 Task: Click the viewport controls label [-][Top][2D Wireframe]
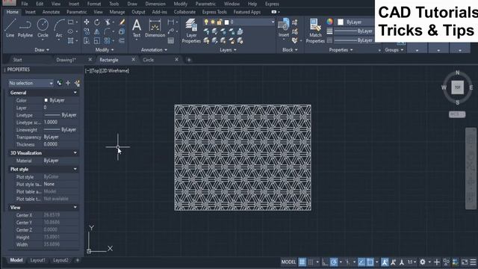(x=107, y=71)
